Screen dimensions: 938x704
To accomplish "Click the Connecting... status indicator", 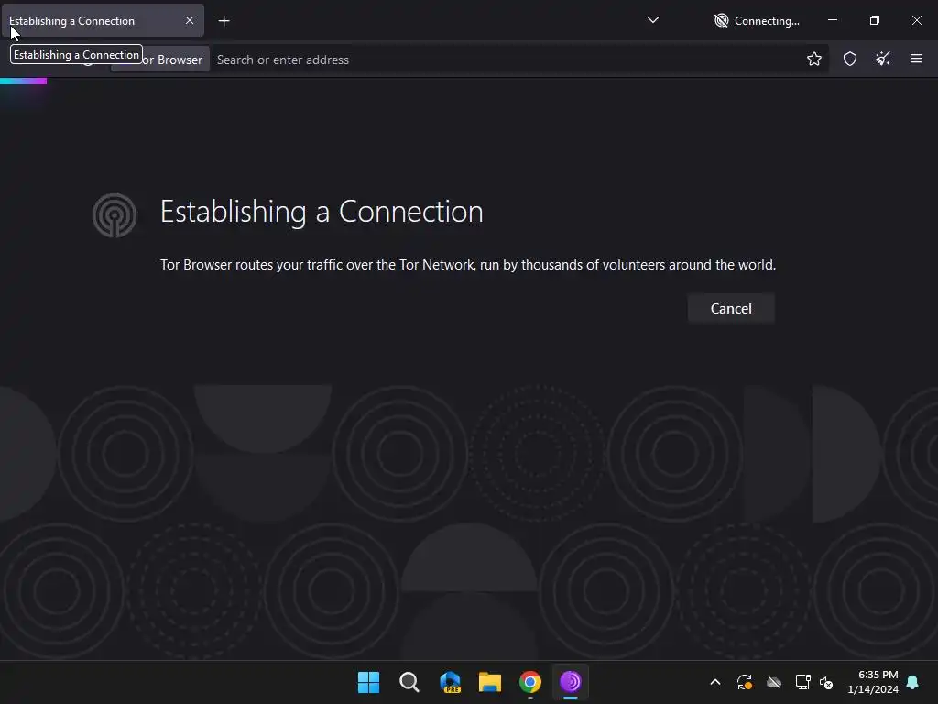I will 757,21.
